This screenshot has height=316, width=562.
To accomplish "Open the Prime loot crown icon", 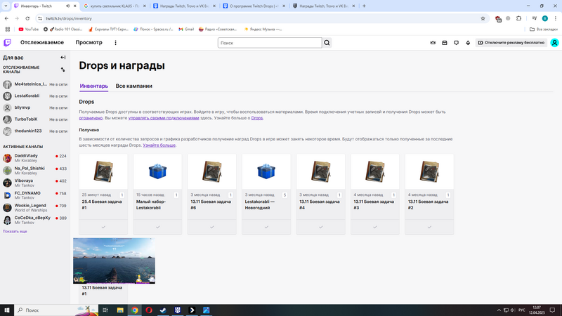I will tap(433, 43).
